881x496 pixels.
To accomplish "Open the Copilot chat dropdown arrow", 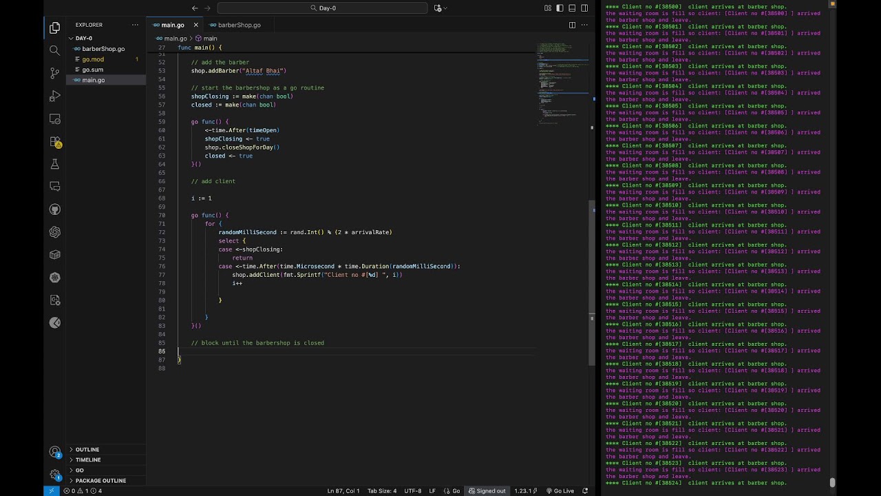I will [x=445, y=8].
